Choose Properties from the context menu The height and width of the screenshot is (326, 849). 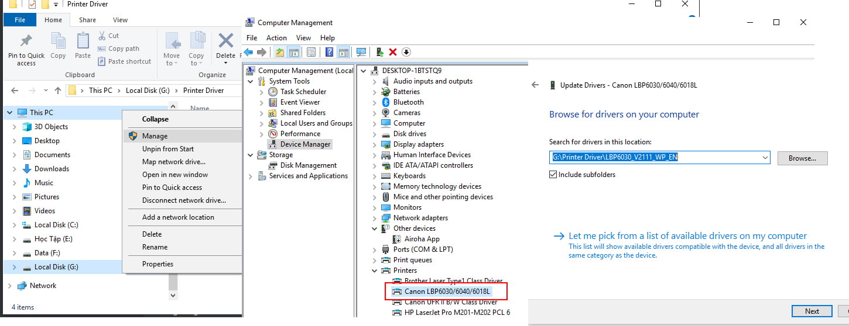click(182, 264)
